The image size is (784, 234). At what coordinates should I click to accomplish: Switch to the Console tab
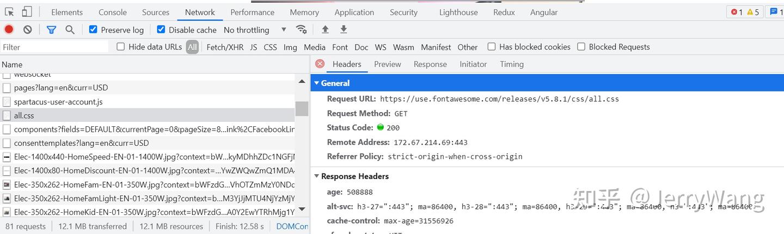(113, 12)
